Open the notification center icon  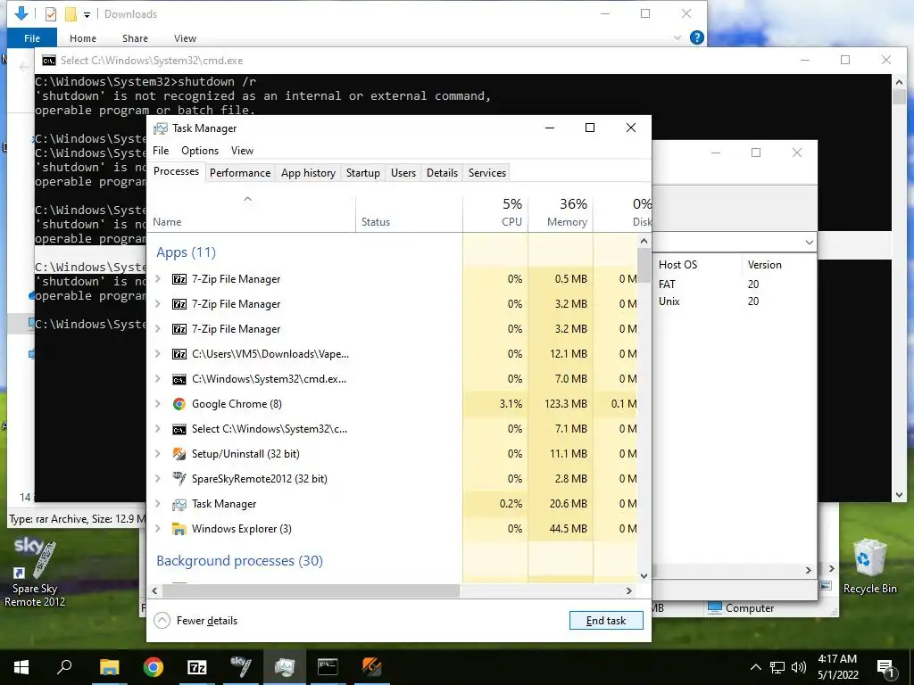coord(885,669)
